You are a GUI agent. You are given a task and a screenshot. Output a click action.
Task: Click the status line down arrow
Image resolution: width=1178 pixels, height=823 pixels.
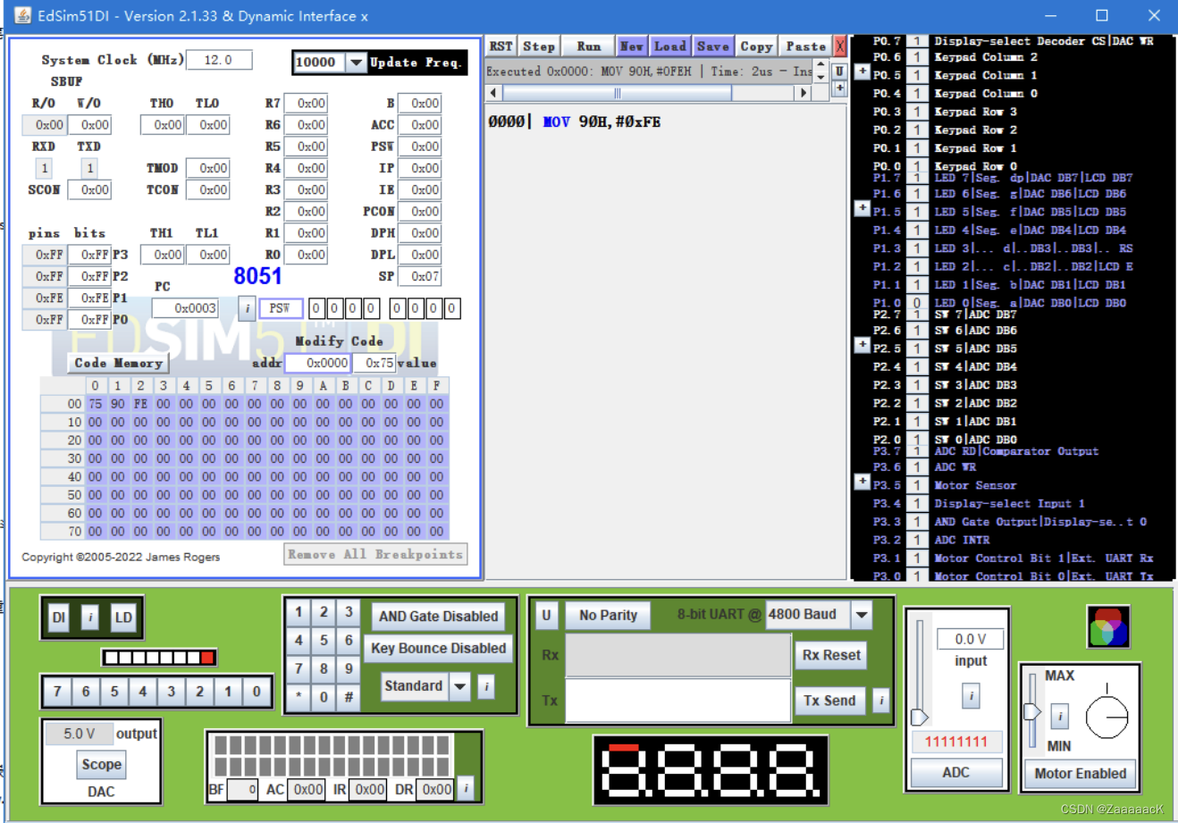820,78
